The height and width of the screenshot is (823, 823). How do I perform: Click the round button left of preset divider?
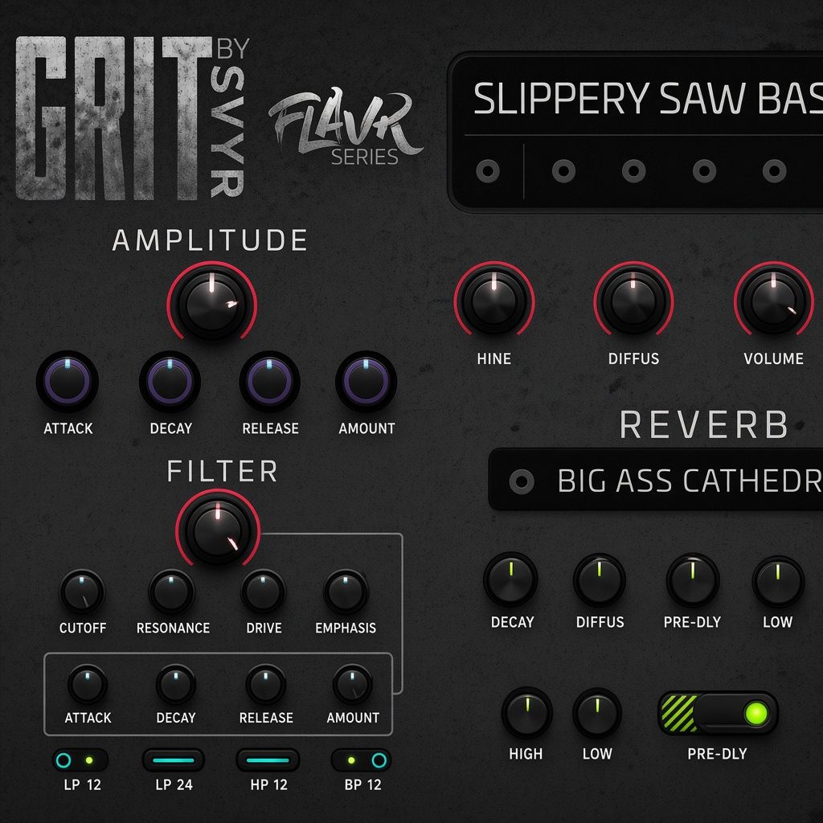(488, 171)
